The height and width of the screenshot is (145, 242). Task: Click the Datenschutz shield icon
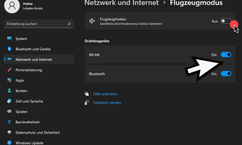pos(9,132)
